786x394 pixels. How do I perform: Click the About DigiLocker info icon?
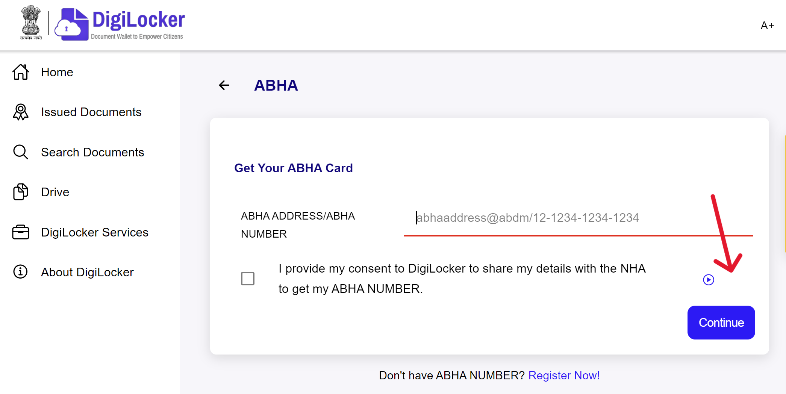pyautogui.click(x=20, y=272)
